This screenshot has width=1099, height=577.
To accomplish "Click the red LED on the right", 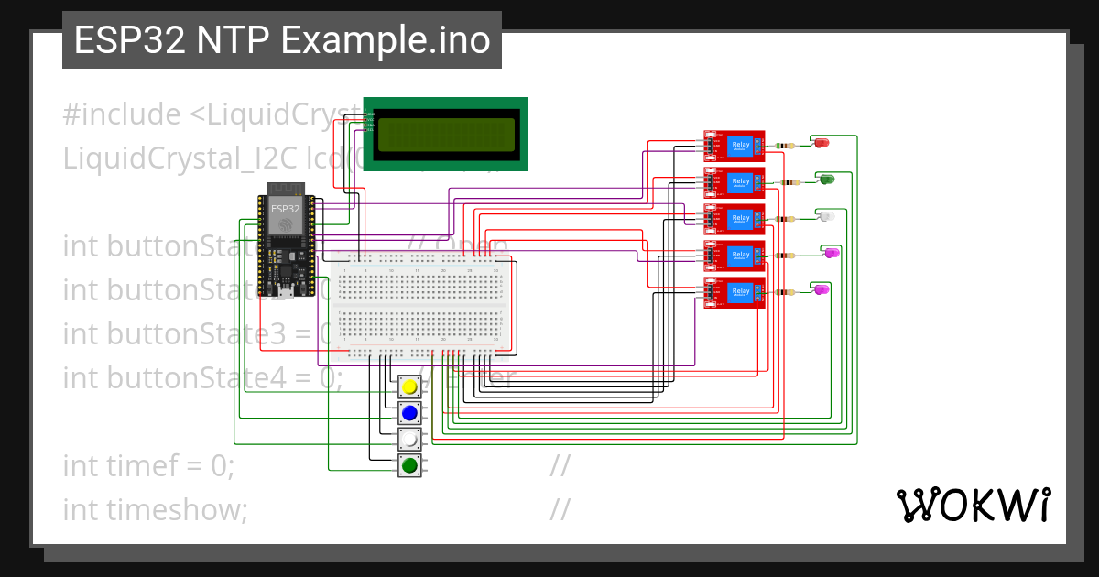I will (x=822, y=144).
